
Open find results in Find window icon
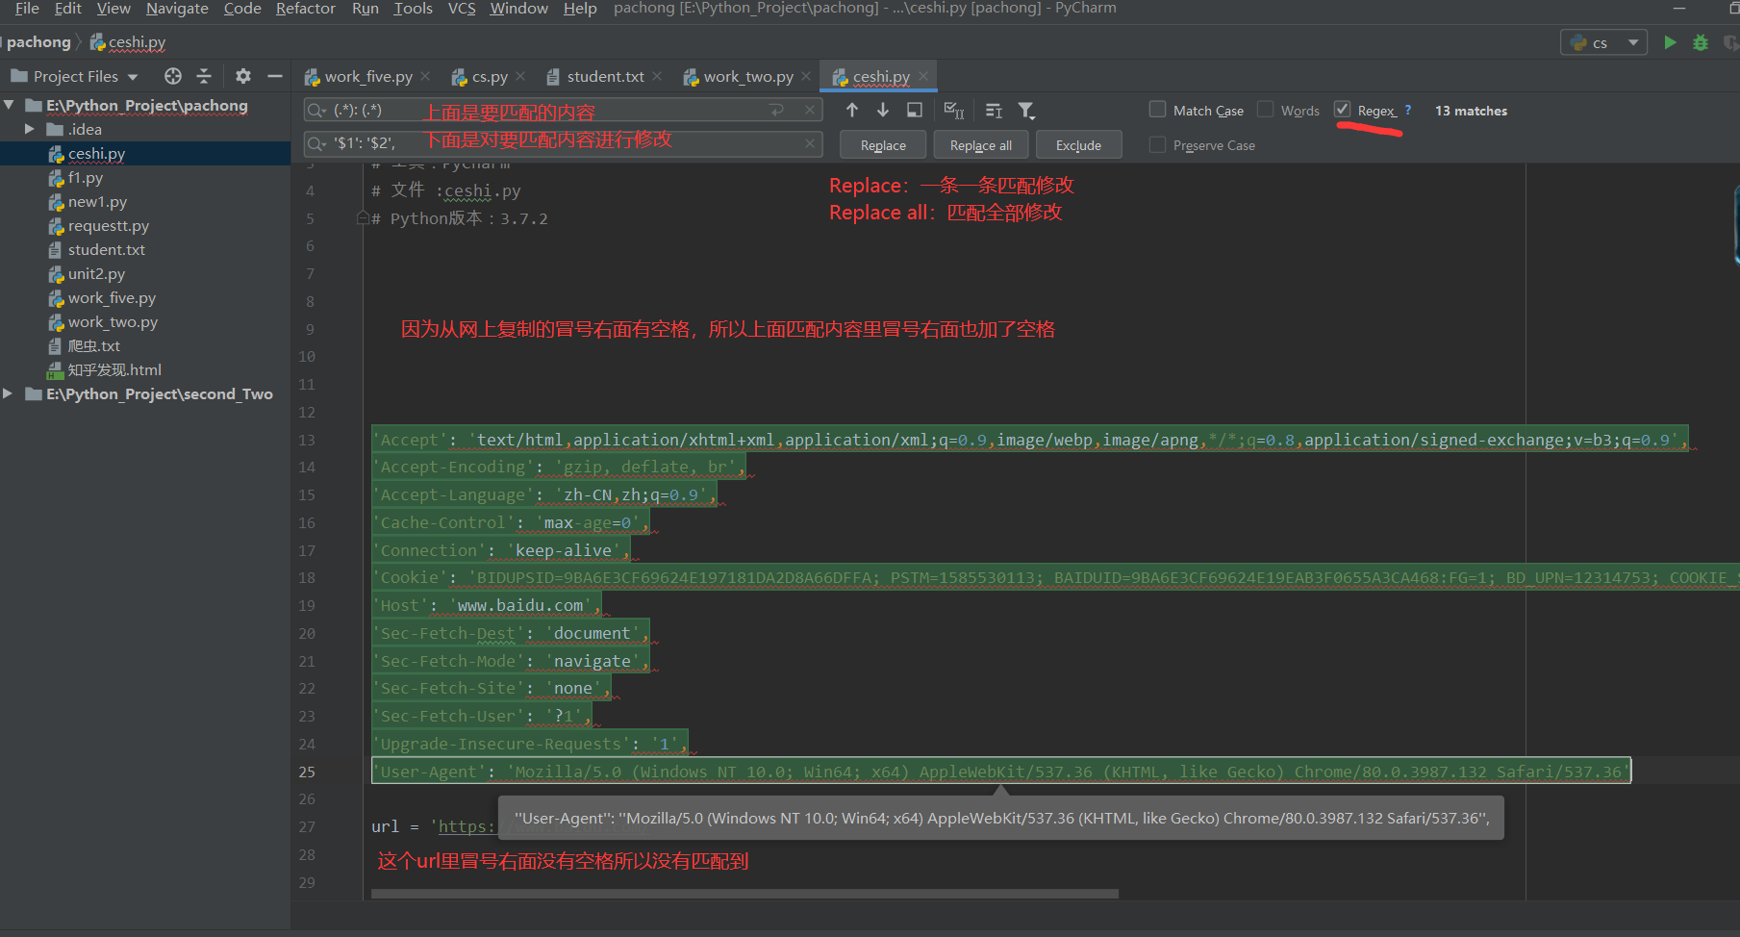(x=915, y=111)
